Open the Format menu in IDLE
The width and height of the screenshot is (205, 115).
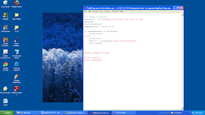click(x=95, y=11)
